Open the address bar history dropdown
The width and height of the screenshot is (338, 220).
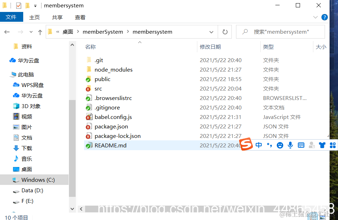[x=211, y=32]
